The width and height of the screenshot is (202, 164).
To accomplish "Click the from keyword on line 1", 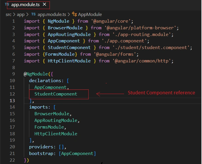I will pos(83,21).
